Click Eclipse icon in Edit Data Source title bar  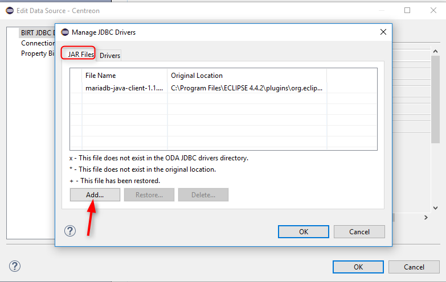(x=9, y=10)
